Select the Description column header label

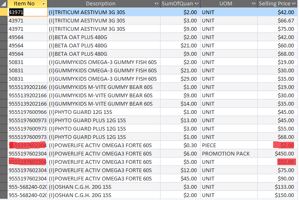(x=101, y=4)
